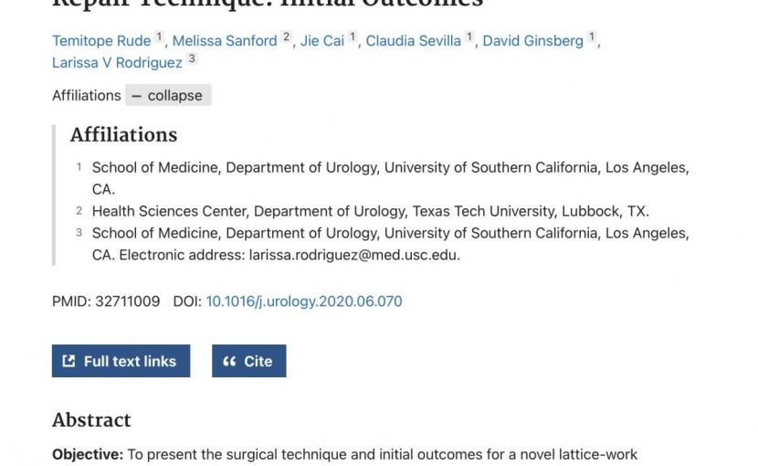Open Larissa V Rodriguez author link
This screenshot has height=466, width=758.
(117, 63)
